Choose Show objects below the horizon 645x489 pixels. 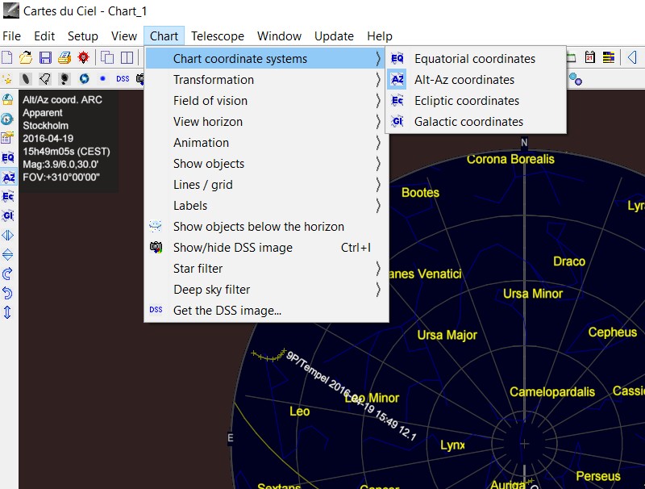(265, 227)
